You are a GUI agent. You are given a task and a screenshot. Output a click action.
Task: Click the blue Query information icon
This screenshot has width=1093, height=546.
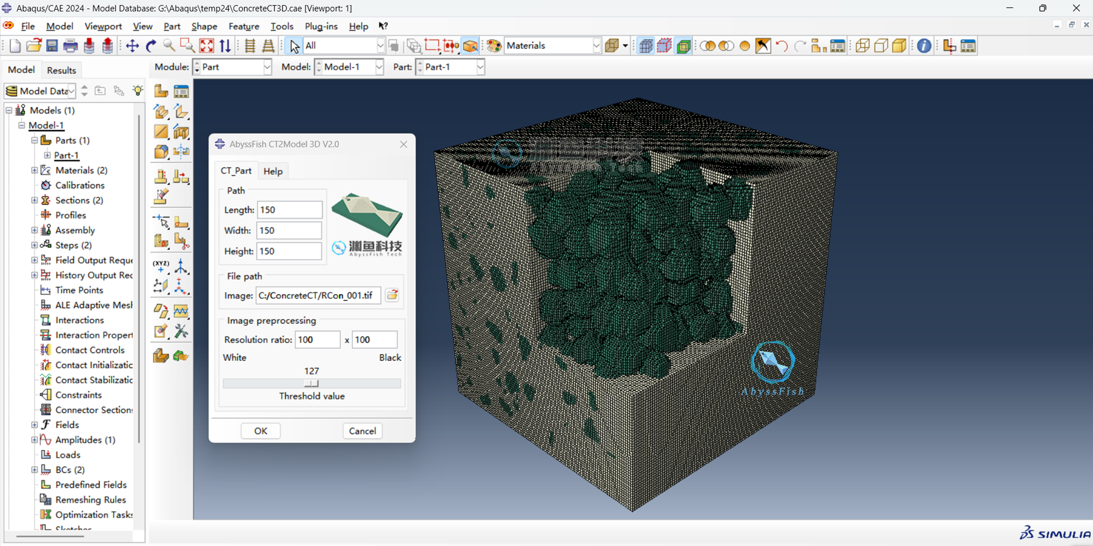pyautogui.click(x=924, y=46)
